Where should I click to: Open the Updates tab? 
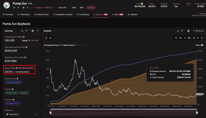pos(132,15)
